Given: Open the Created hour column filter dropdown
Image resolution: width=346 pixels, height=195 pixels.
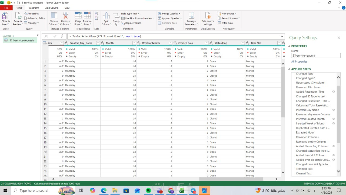Looking at the screenshot, I should coord(207,43).
